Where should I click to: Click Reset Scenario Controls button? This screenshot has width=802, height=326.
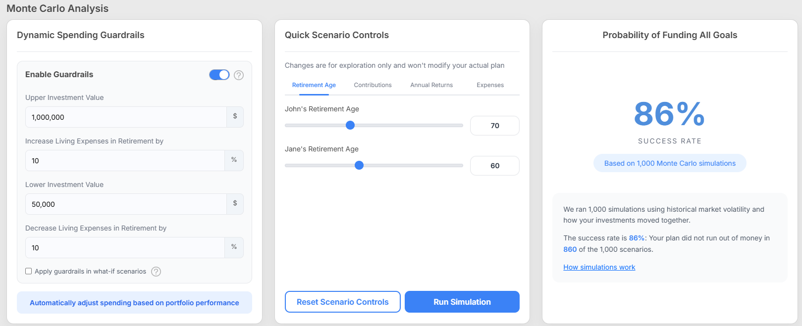click(342, 302)
